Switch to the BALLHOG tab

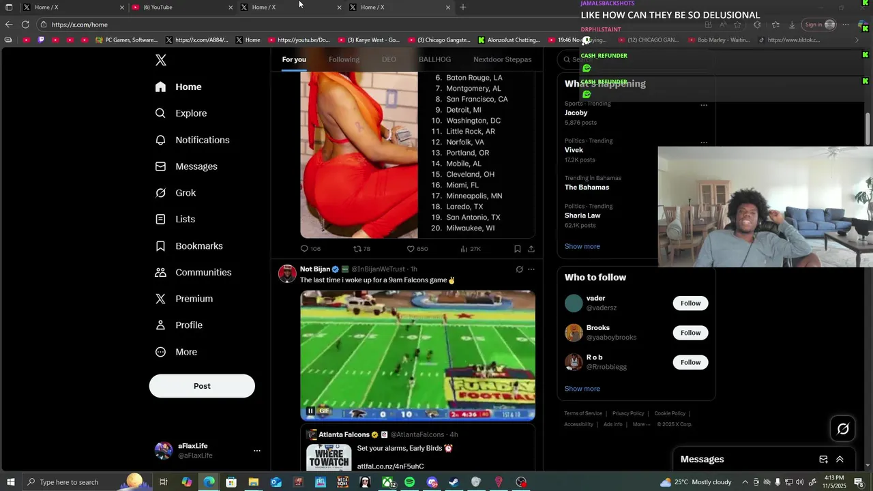tap(434, 59)
